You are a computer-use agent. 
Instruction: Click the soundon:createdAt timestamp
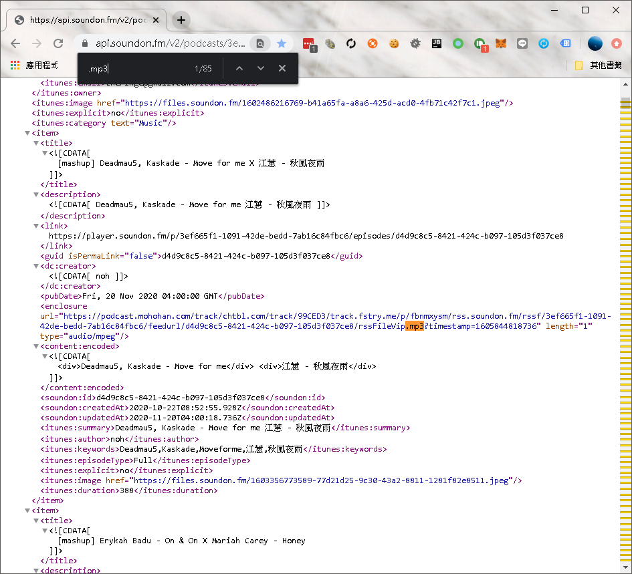(185, 408)
